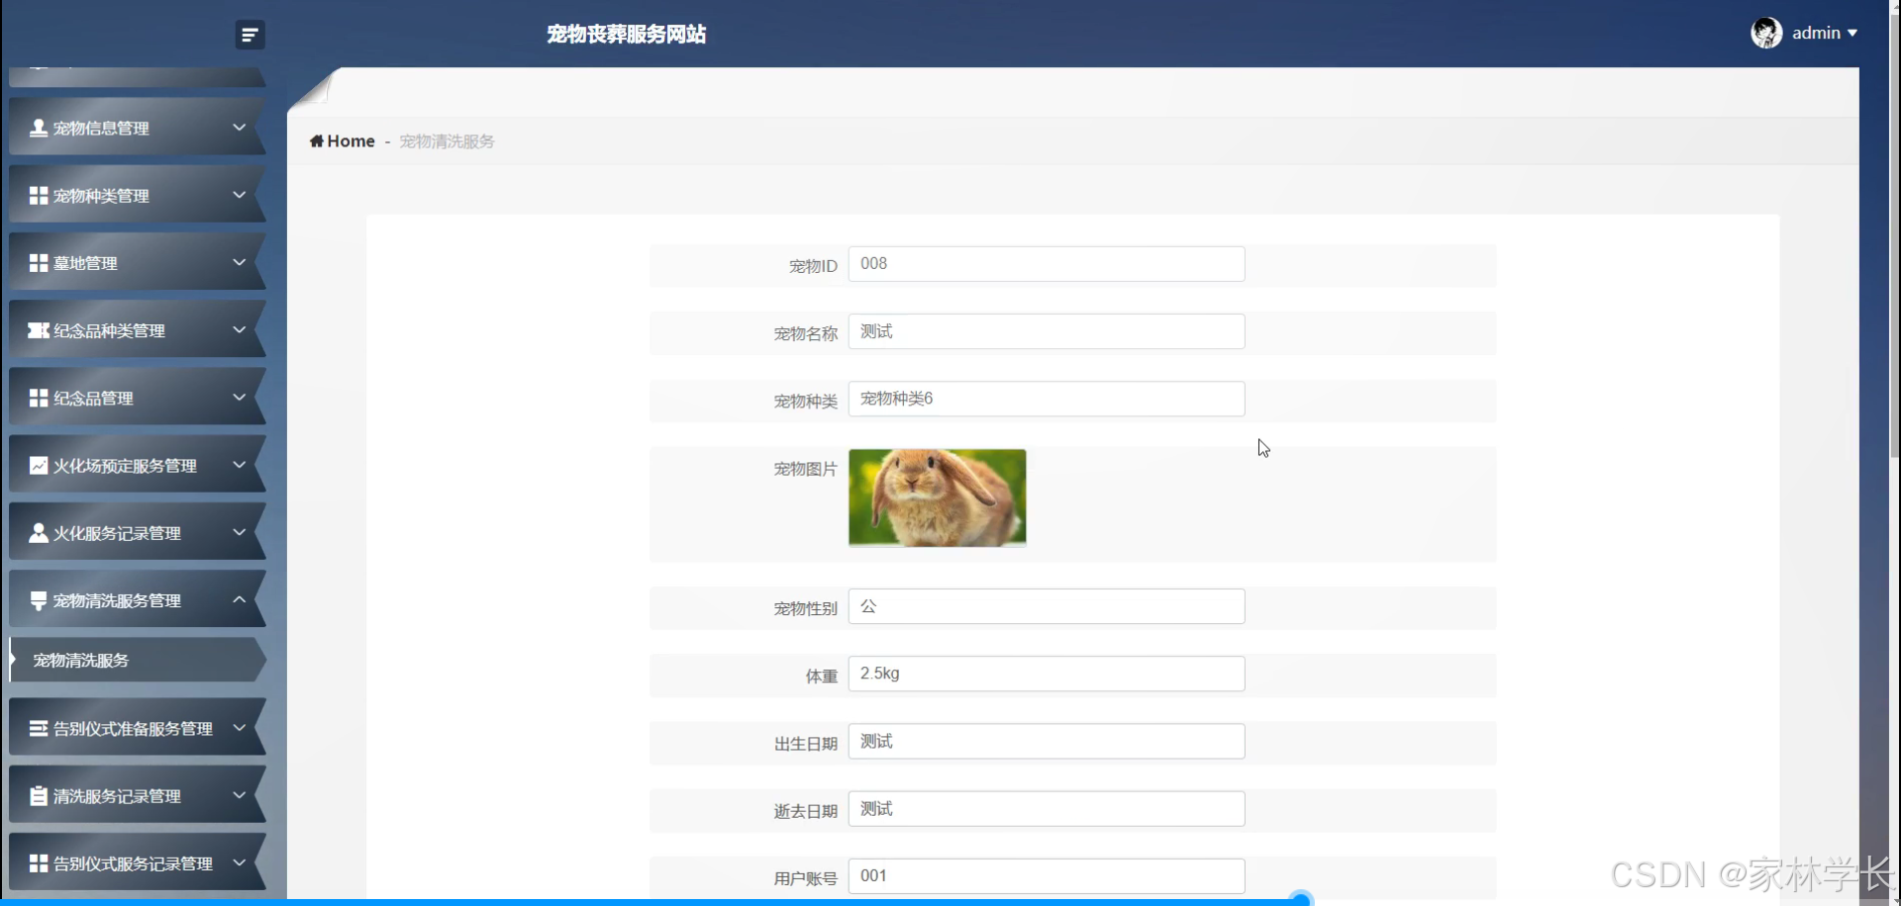Click the 体重 field showing 2.5kg
The height and width of the screenshot is (906, 1901).
(1047, 674)
